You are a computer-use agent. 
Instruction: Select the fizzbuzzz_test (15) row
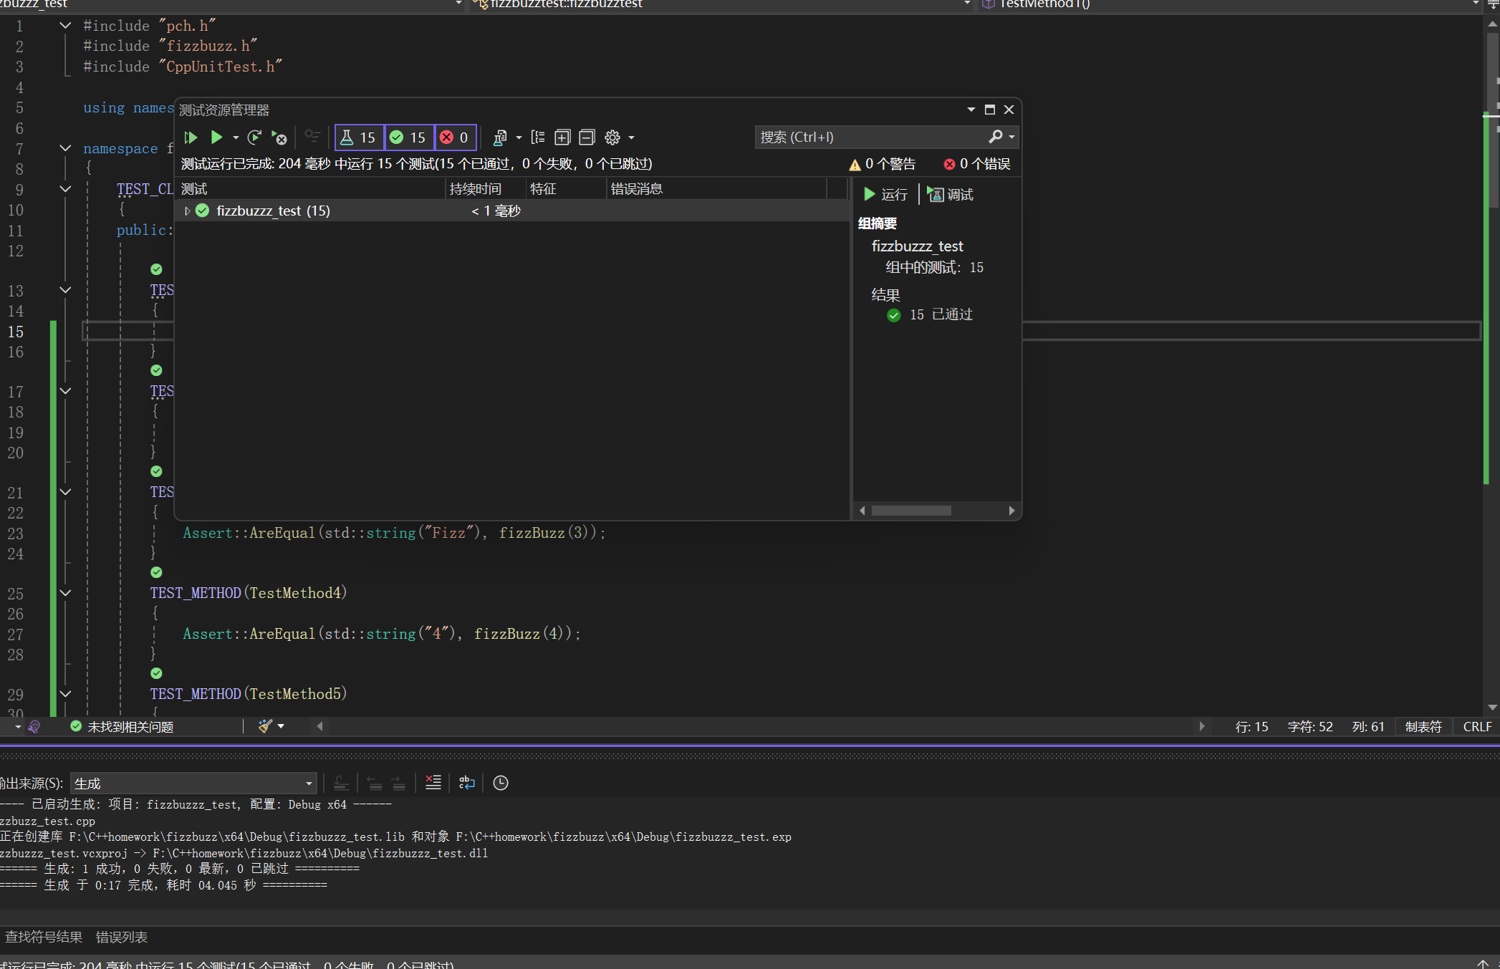(x=512, y=211)
